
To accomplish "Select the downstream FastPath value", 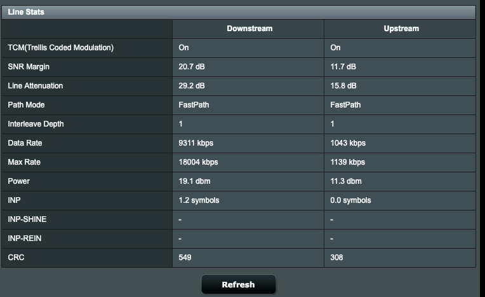I will click(194, 105).
